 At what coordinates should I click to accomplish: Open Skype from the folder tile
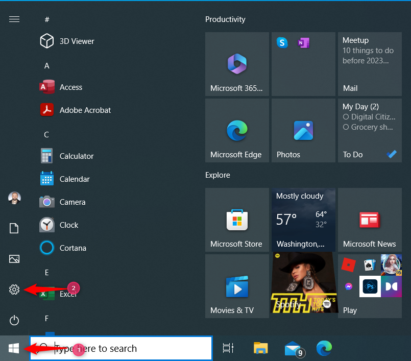(x=282, y=42)
